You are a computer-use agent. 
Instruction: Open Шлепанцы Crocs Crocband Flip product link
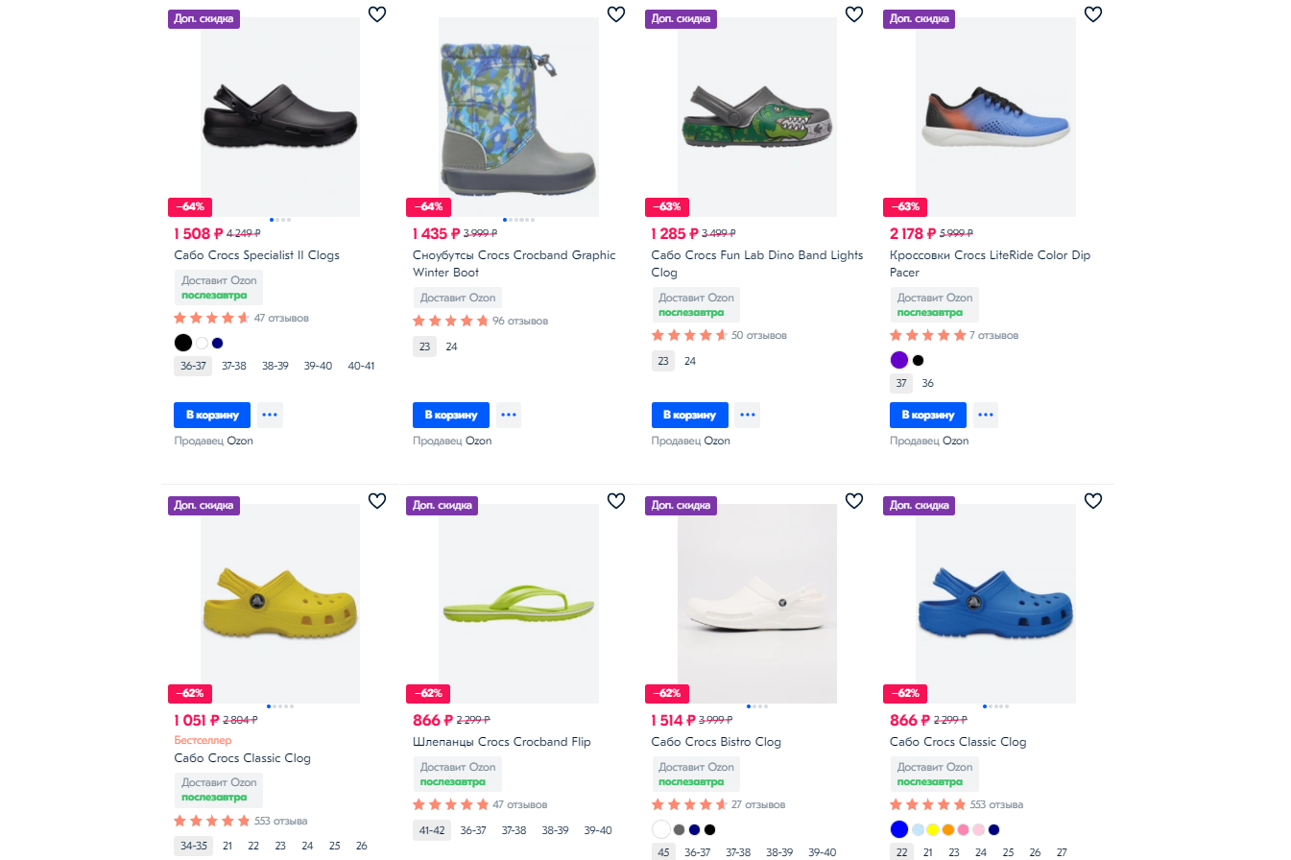502,742
